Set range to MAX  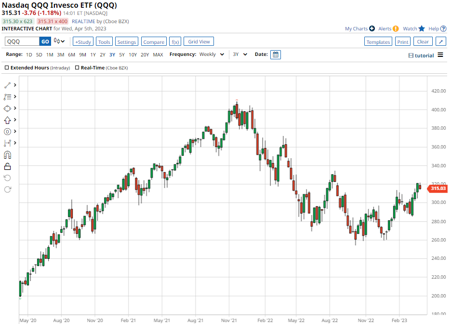click(158, 54)
